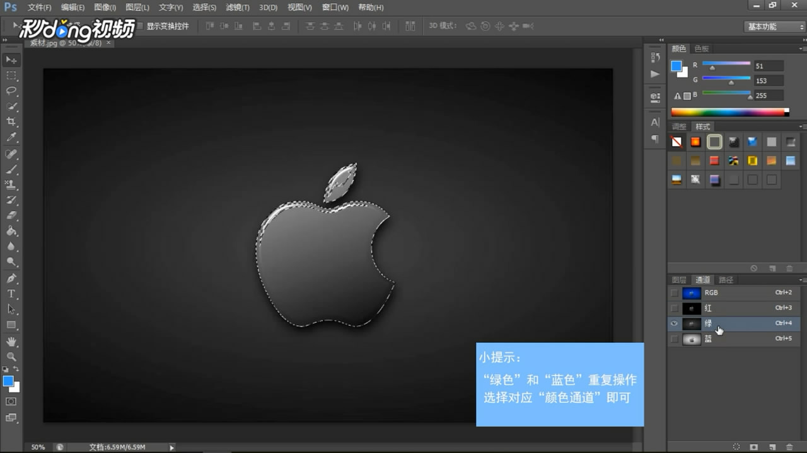
Task: Toggle Quick Mask mode
Action: tap(11, 401)
